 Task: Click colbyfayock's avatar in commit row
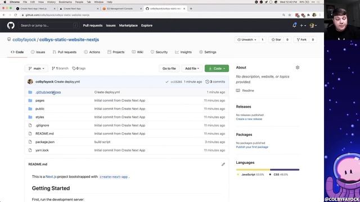pyautogui.click(x=30, y=81)
